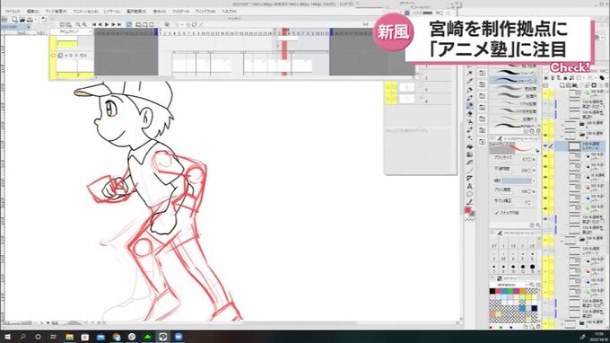
Task: Toggle the checked option below stabilization setting
Action: (x=497, y=213)
